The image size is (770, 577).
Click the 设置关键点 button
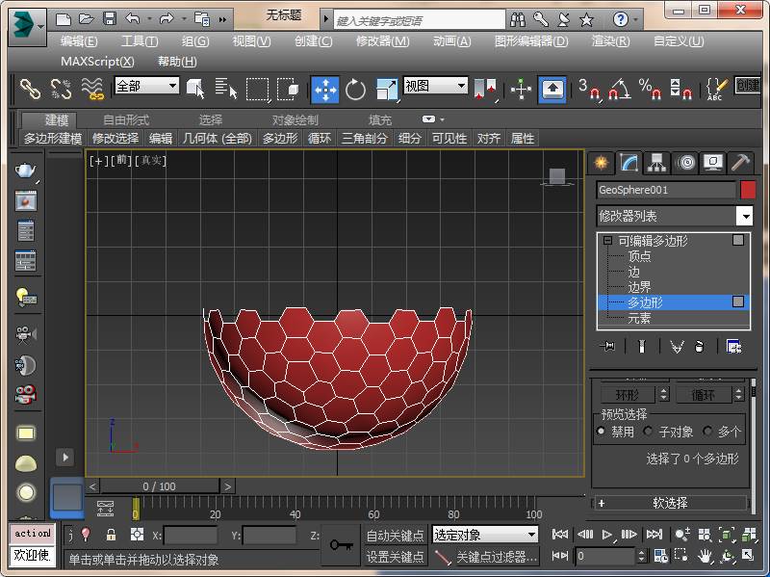coord(395,557)
